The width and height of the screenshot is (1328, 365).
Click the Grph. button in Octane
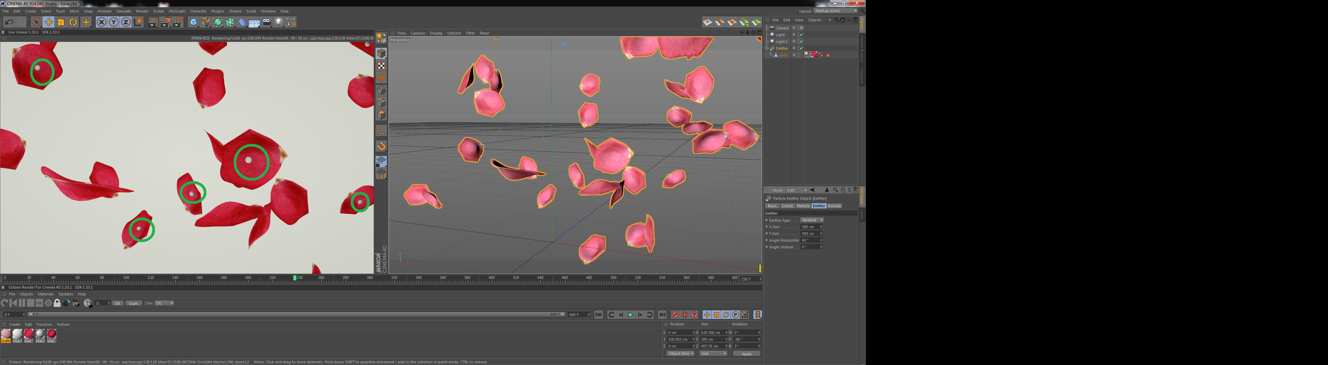134,303
